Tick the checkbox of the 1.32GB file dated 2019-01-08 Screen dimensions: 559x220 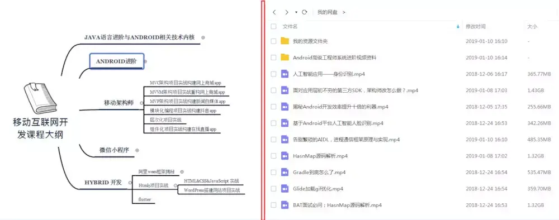(x=273, y=156)
